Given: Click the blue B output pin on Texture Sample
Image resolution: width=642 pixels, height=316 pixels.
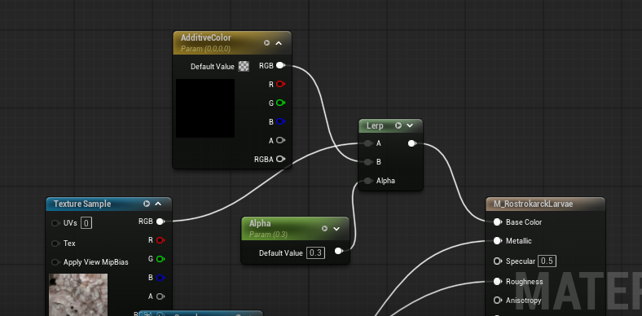Looking at the screenshot, I should 160,278.
